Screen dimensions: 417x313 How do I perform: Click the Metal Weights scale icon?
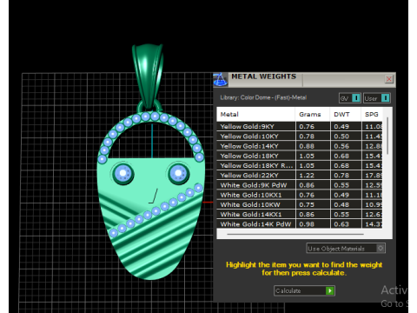[x=221, y=80]
